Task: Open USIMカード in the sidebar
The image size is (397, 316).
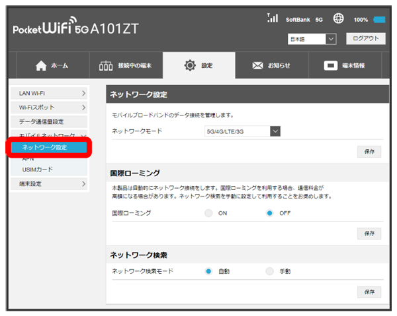Action: (x=37, y=170)
